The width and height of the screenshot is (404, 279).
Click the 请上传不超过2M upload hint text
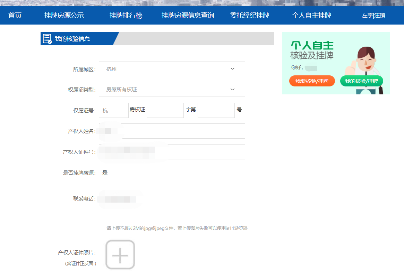[177, 228]
